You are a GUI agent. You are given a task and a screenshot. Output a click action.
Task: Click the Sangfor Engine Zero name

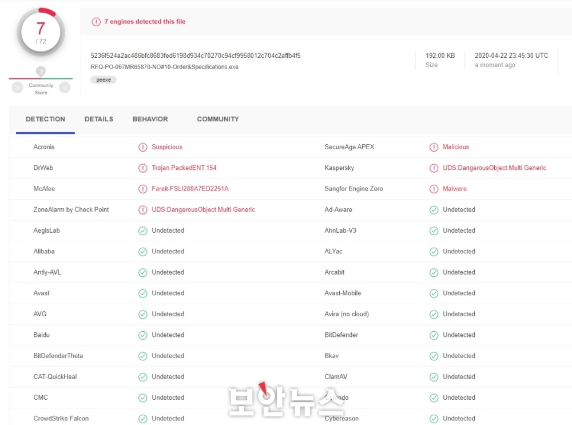tap(354, 189)
